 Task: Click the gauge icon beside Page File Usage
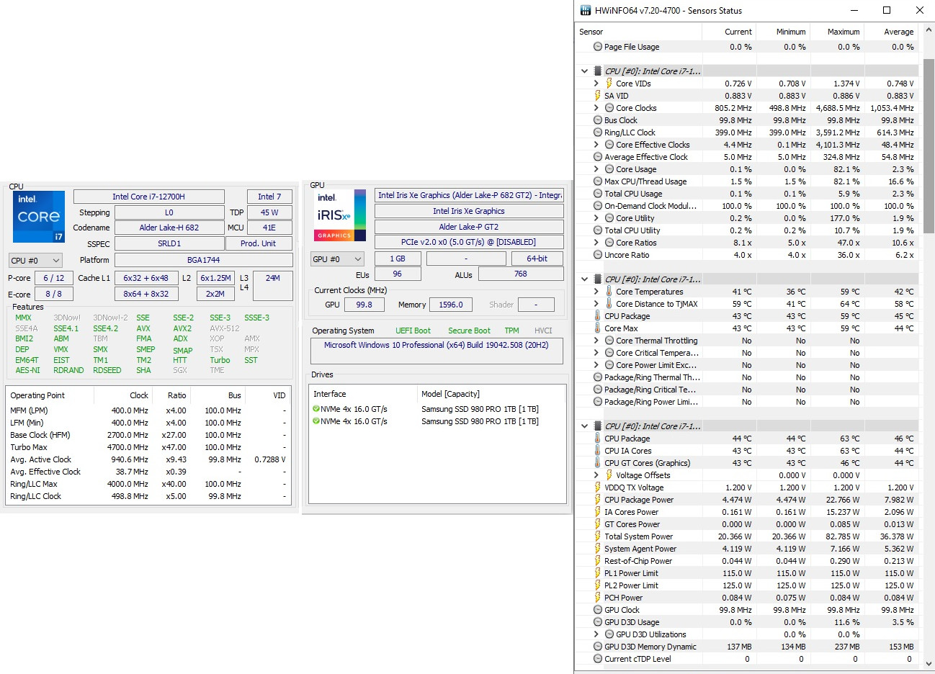(598, 47)
